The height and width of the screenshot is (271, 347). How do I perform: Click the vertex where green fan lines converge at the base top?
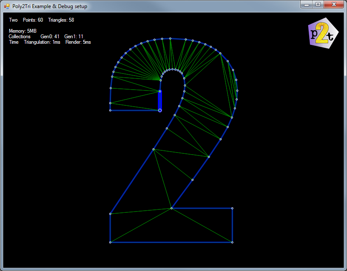click(171, 208)
